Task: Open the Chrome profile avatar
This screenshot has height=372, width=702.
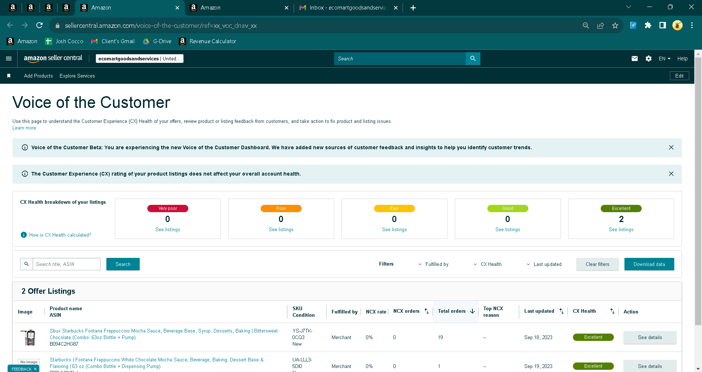Action: (x=678, y=25)
